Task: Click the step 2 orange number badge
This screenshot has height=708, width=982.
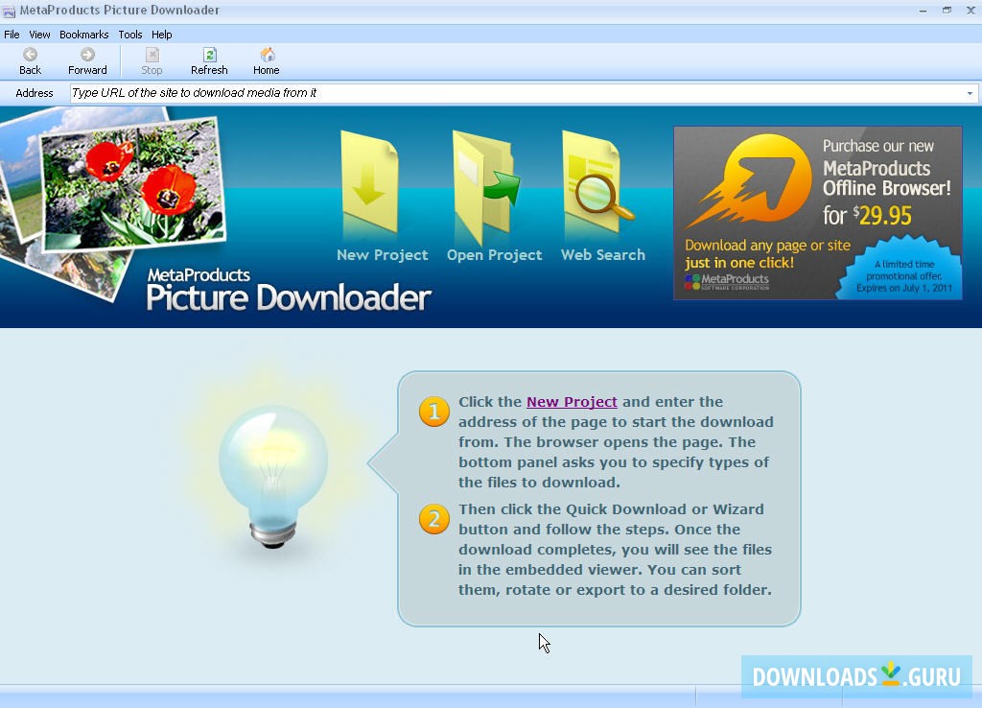Action: [434, 519]
